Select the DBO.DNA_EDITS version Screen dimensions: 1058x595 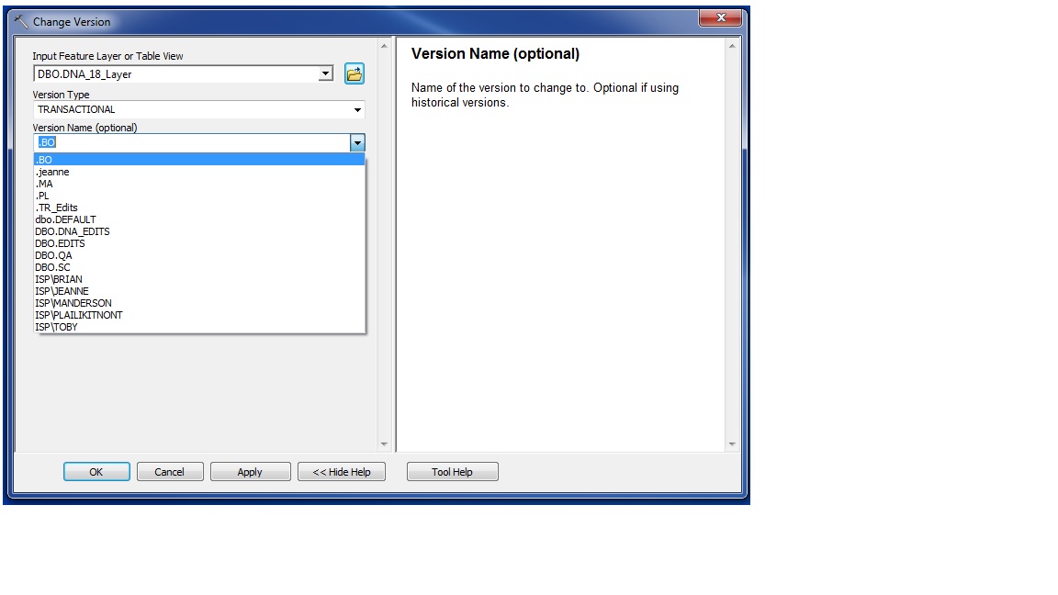[x=199, y=231]
